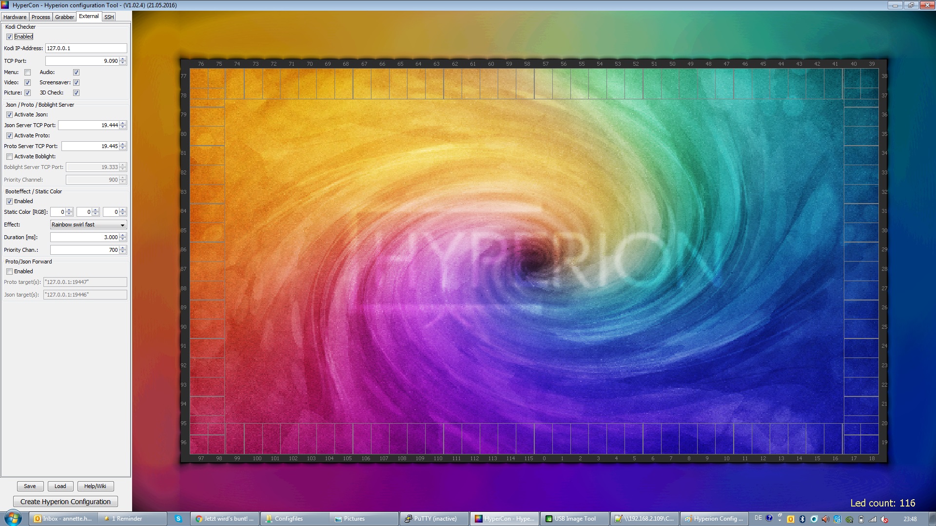Screen dimensions: 936x526
Task: Switch to the Hardware tab
Action: tap(15, 17)
